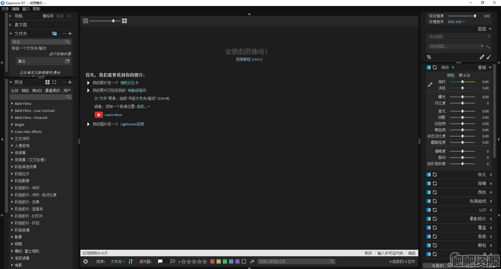Expand the B&W Films preset group

click(x=12, y=104)
